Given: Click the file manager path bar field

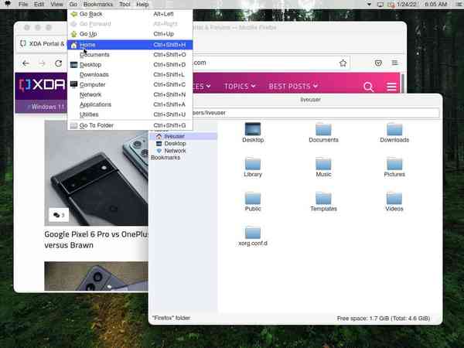Looking at the screenshot, I should pyautogui.click(x=316, y=113).
